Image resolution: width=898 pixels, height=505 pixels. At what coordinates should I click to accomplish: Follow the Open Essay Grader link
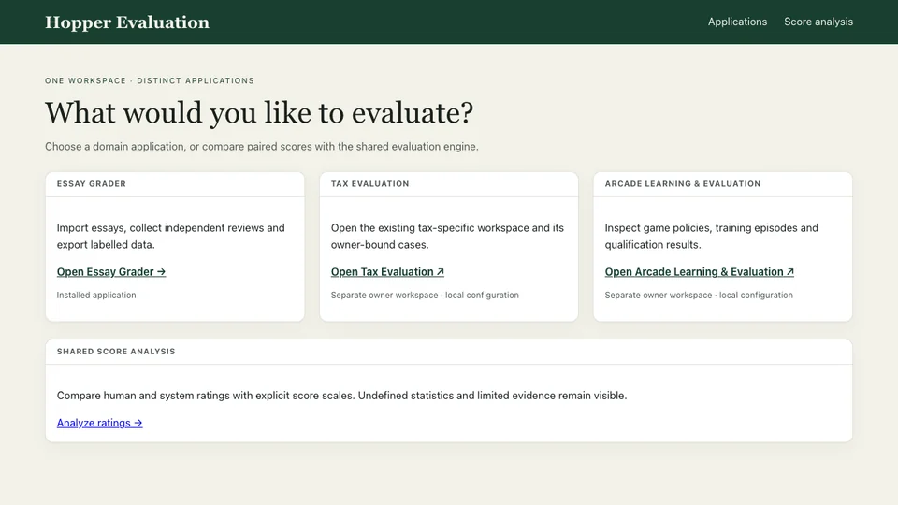click(111, 272)
